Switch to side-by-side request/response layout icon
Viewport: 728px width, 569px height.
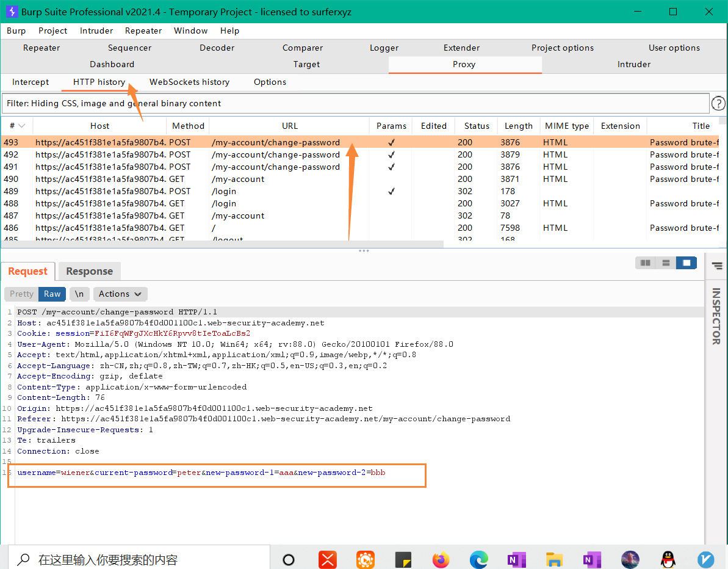(646, 263)
